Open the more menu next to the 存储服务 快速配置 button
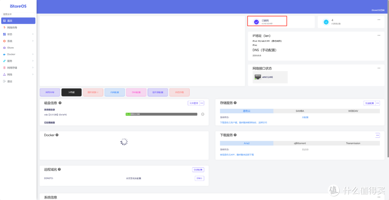This screenshot has width=389, height=200. pyautogui.click(x=377, y=103)
